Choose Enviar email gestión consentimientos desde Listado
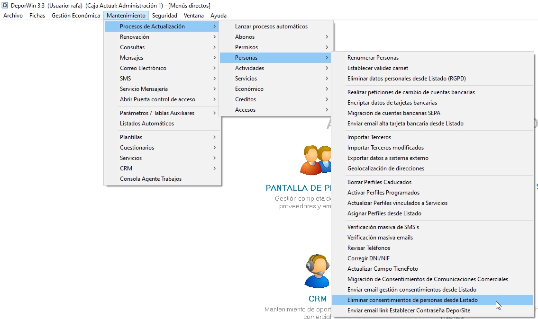 point(432,290)
